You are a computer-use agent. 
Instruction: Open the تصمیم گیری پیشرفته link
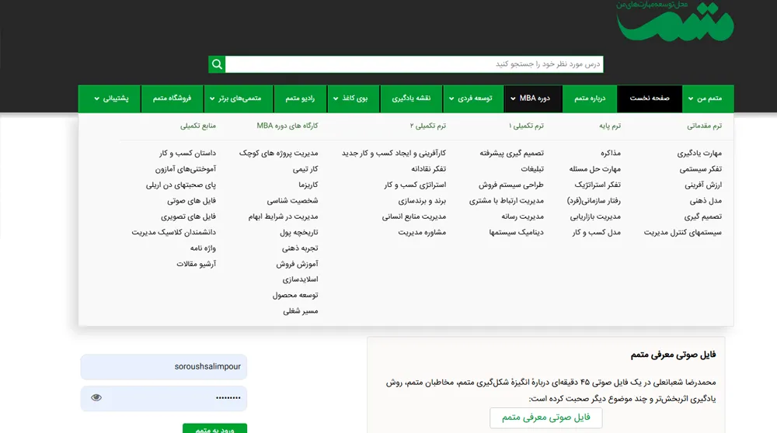point(512,154)
